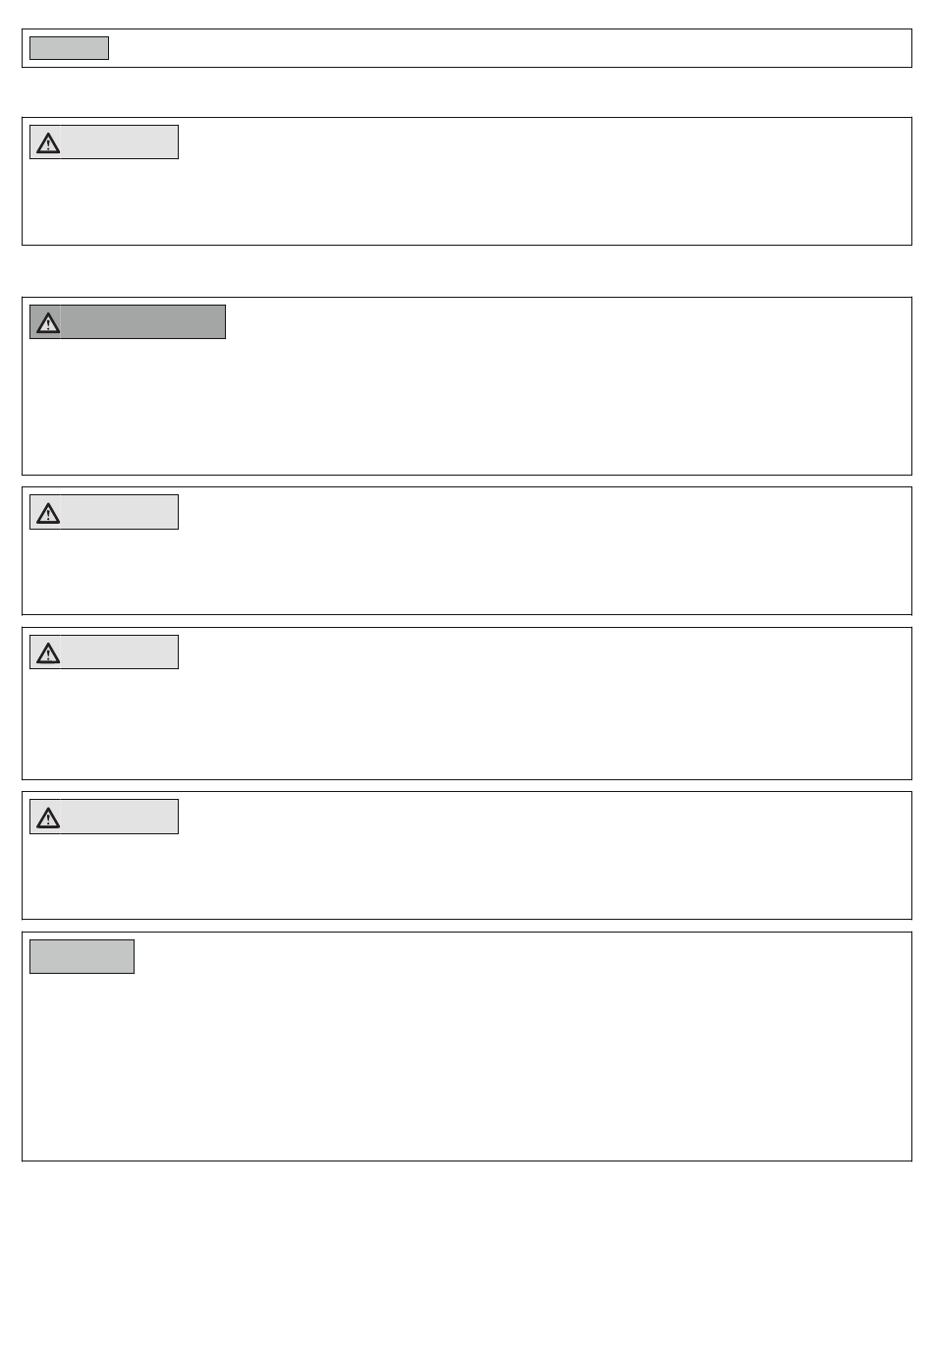Viewport: 933px width, 1359px height.
Task: Select the plain gray label without an icon
Action: pyautogui.click(x=82, y=956)
